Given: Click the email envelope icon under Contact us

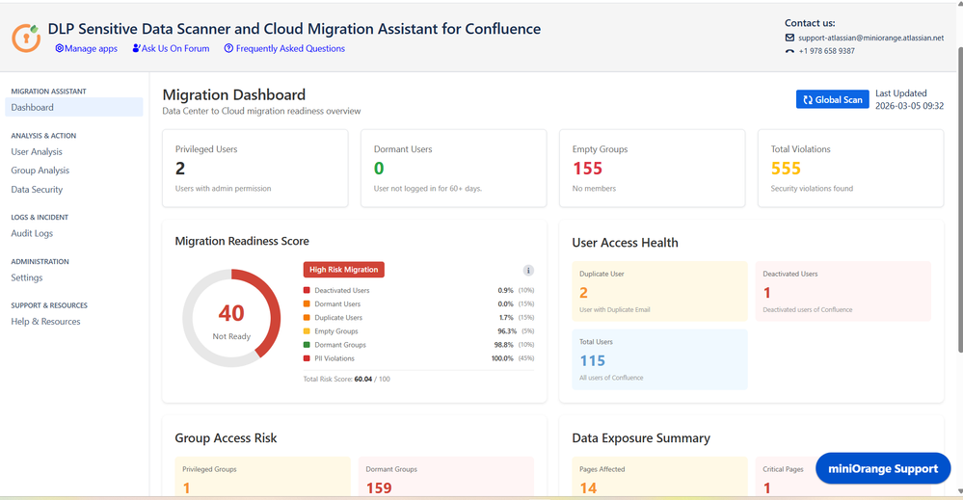Looking at the screenshot, I should pyautogui.click(x=789, y=38).
